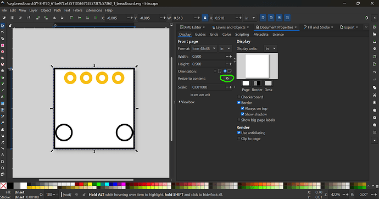This screenshot has height=199, width=379.
Task: Enable the Checkerboard checkbox
Action: pos(239,97)
